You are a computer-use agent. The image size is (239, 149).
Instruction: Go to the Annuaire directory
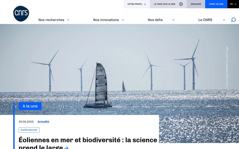coord(196,4)
